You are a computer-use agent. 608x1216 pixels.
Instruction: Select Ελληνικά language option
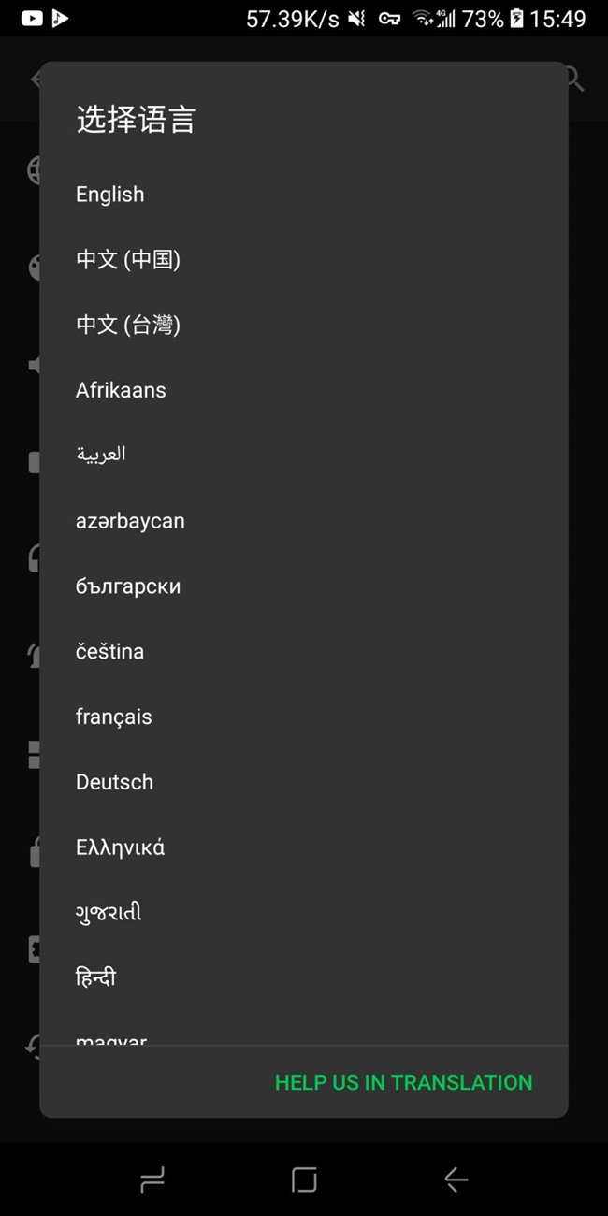(x=121, y=847)
